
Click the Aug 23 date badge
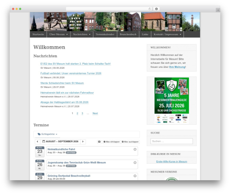(40, 152)
